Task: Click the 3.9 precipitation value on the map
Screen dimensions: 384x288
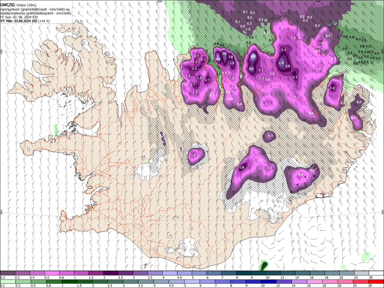Action: click(x=224, y=53)
